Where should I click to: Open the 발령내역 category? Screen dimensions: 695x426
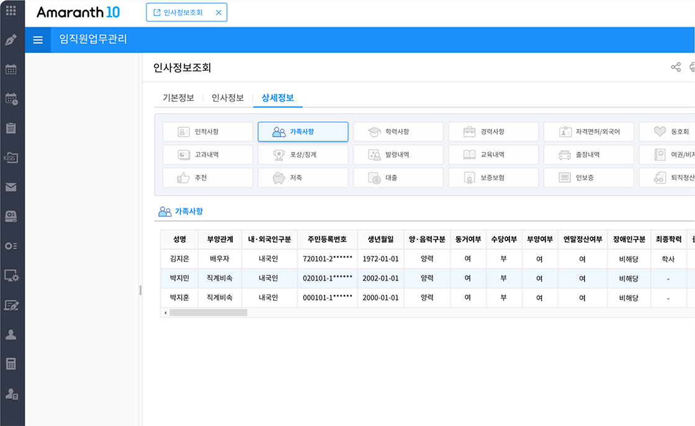(398, 154)
